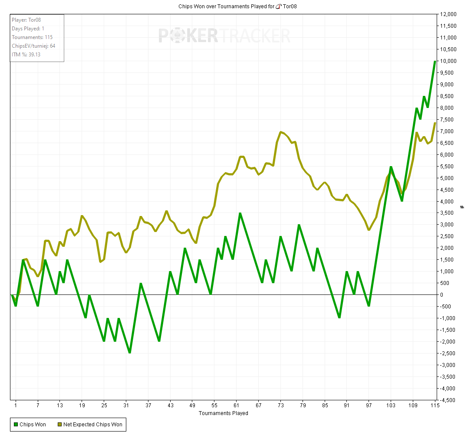Click the 0 tick on the y-axis
Image resolution: width=474 pixels, height=435 pixels.
[442, 295]
